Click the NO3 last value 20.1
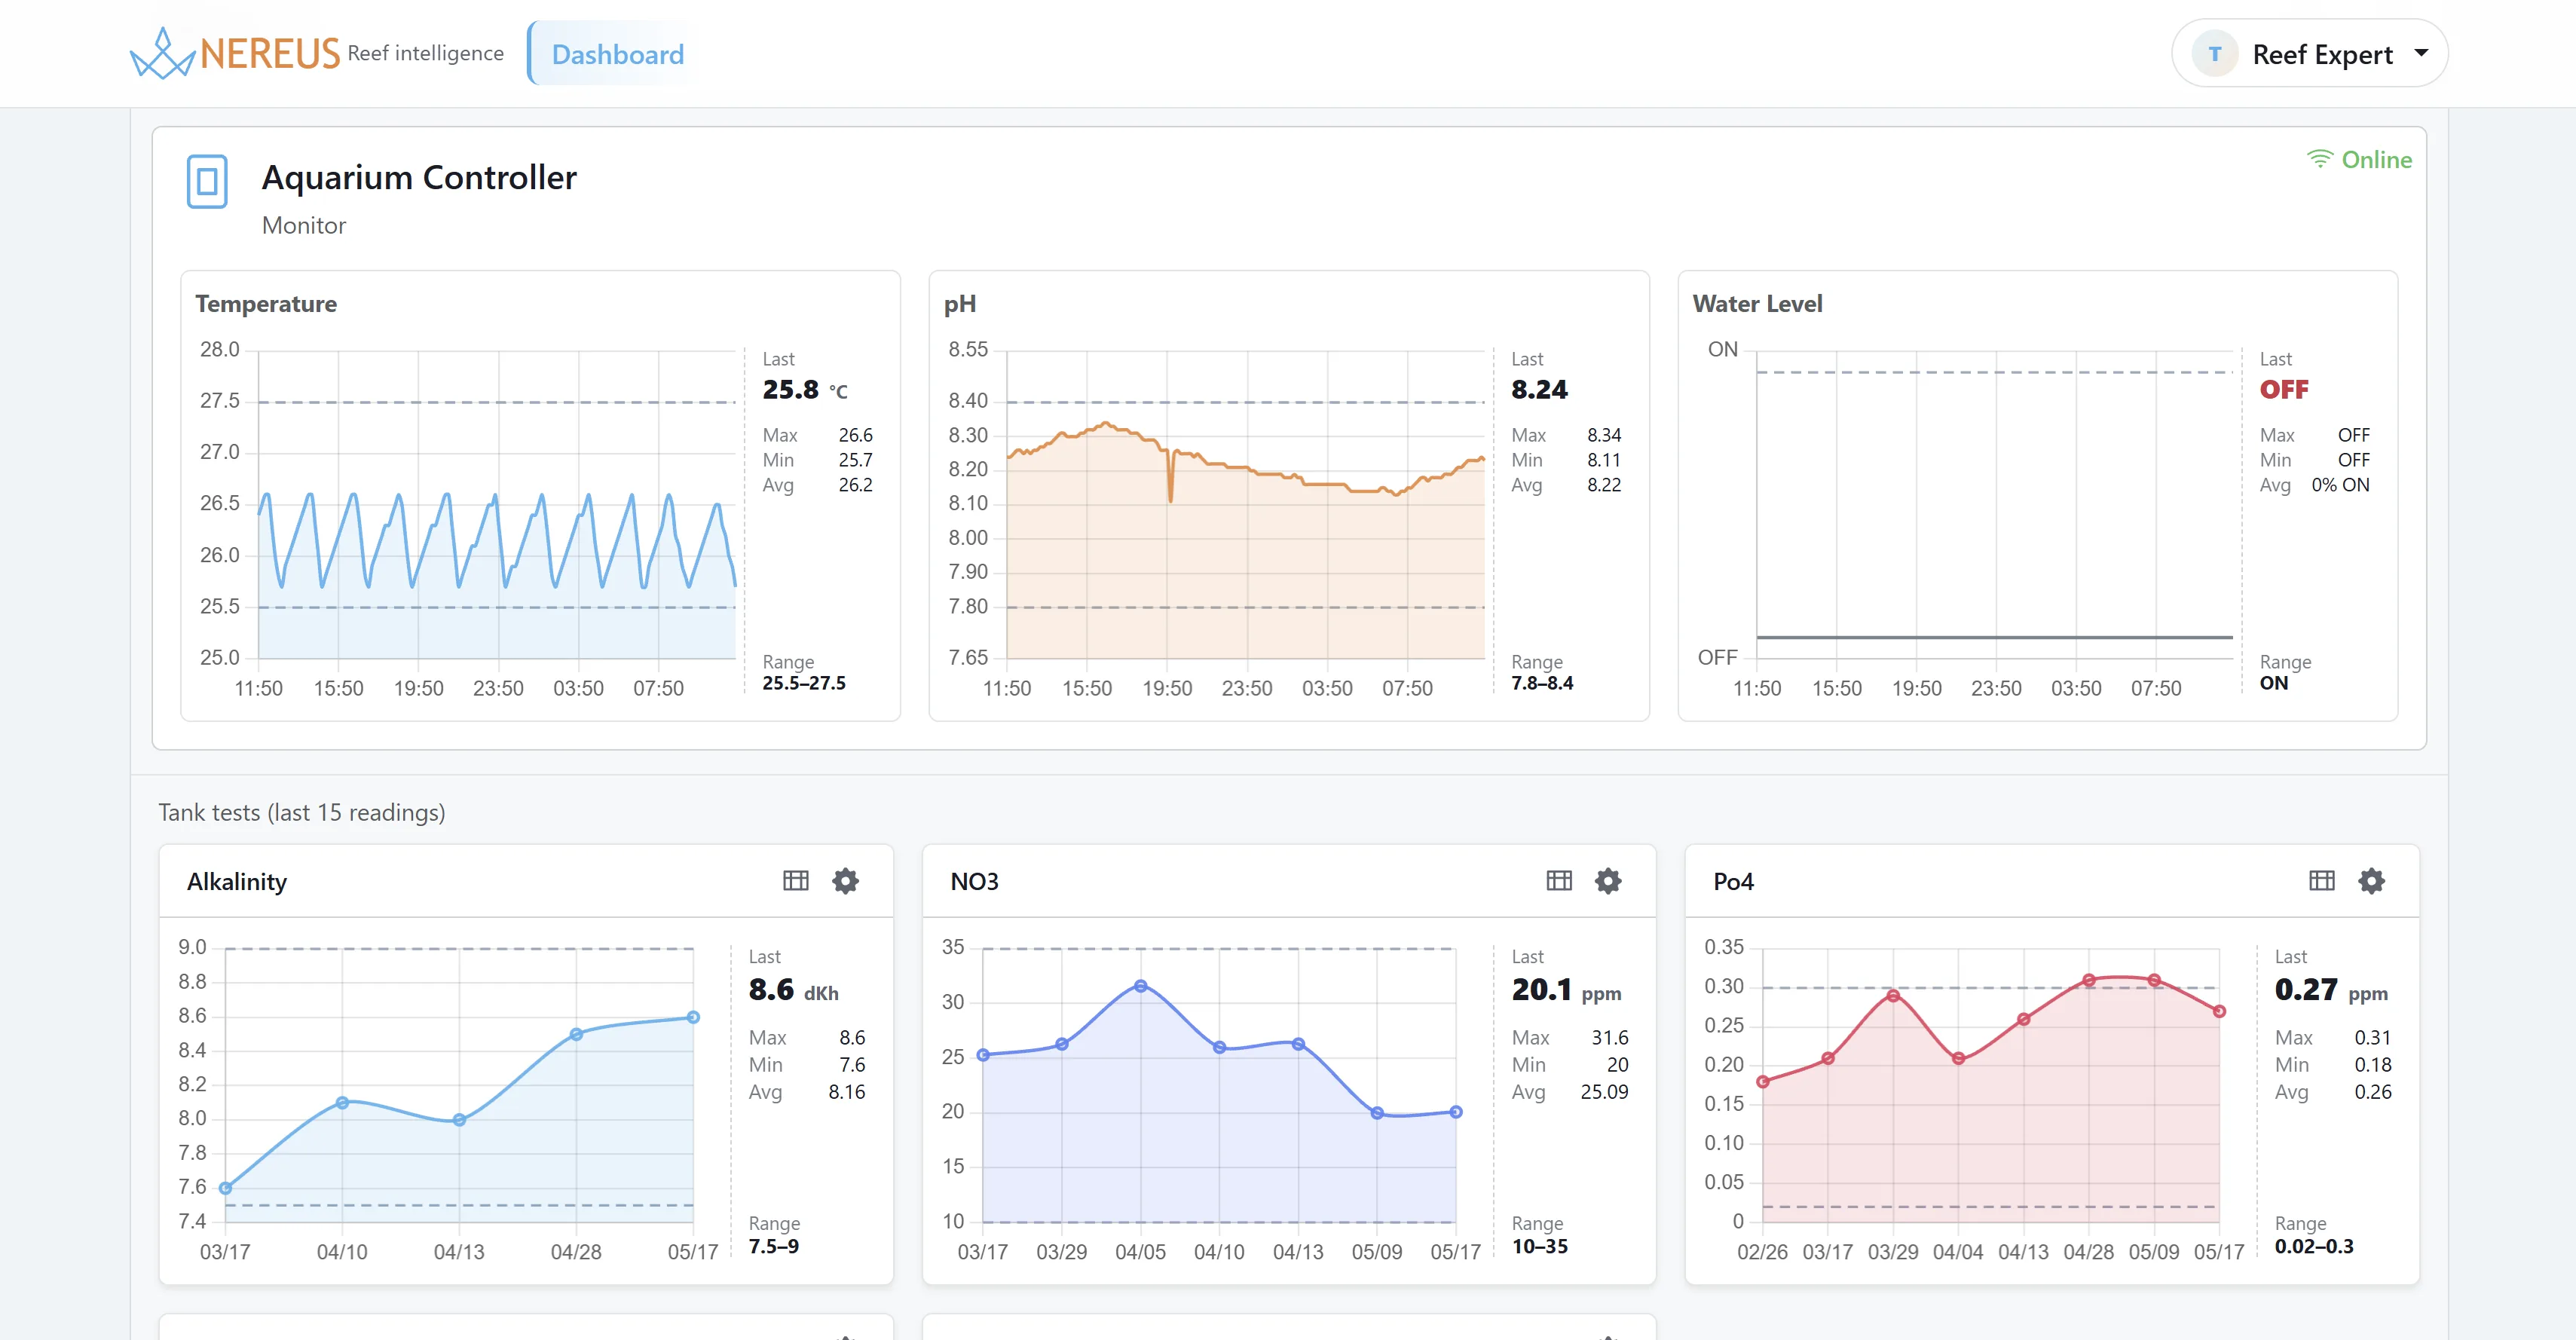2576x1340 pixels. tap(1541, 990)
